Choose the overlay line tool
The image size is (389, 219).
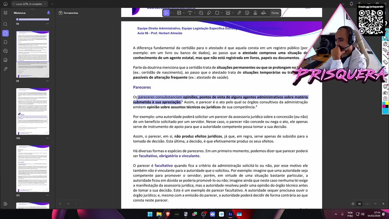385,56
